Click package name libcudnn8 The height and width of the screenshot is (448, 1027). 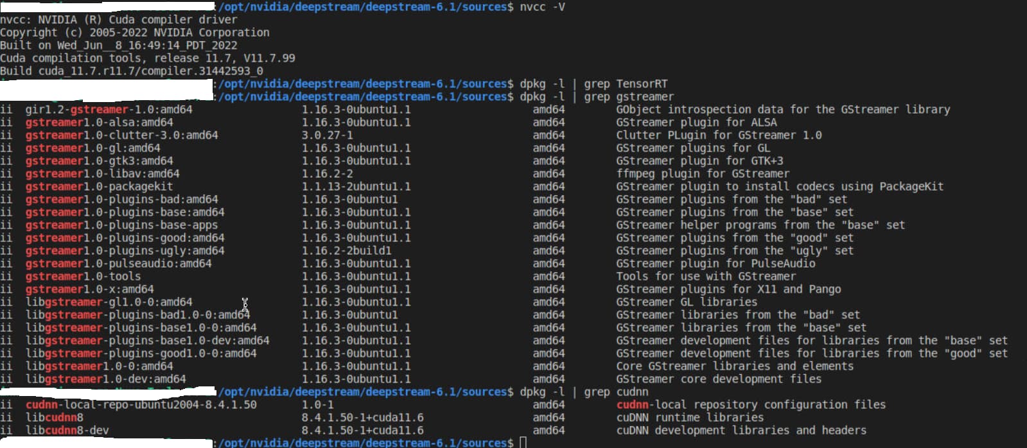55,418
